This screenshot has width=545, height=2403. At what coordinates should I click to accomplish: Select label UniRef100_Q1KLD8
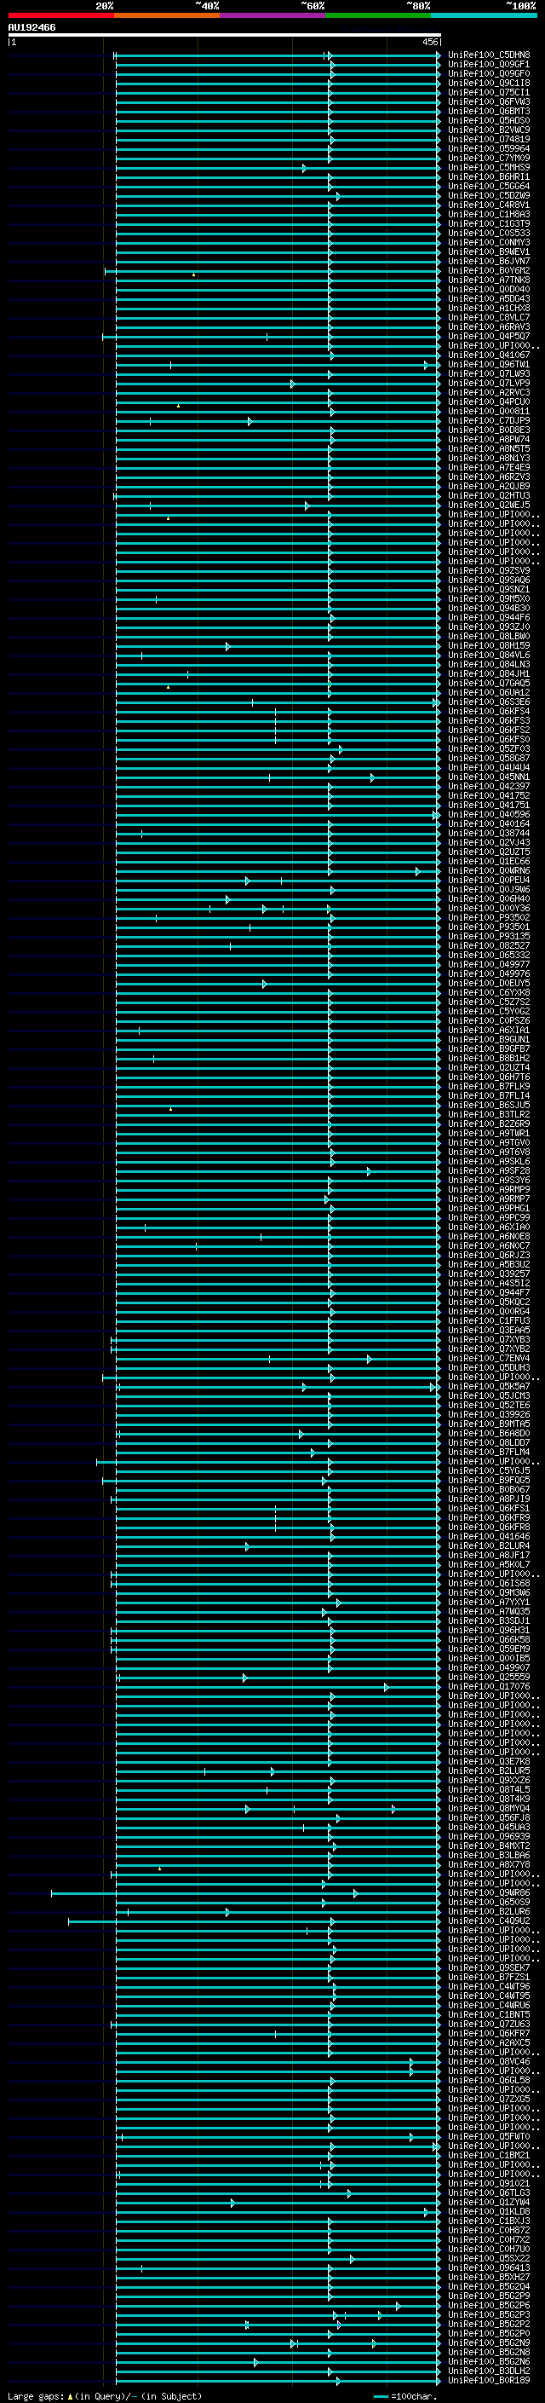489,2213
